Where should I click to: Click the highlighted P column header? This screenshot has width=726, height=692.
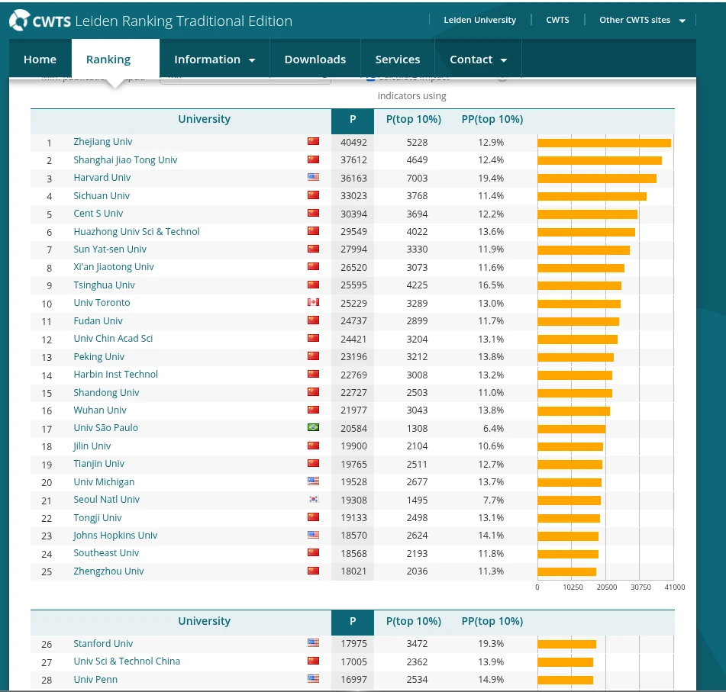pyautogui.click(x=353, y=119)
